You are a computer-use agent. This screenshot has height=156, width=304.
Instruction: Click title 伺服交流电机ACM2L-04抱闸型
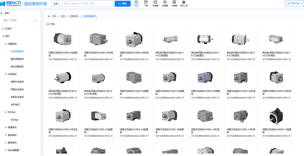click(134, 131)
